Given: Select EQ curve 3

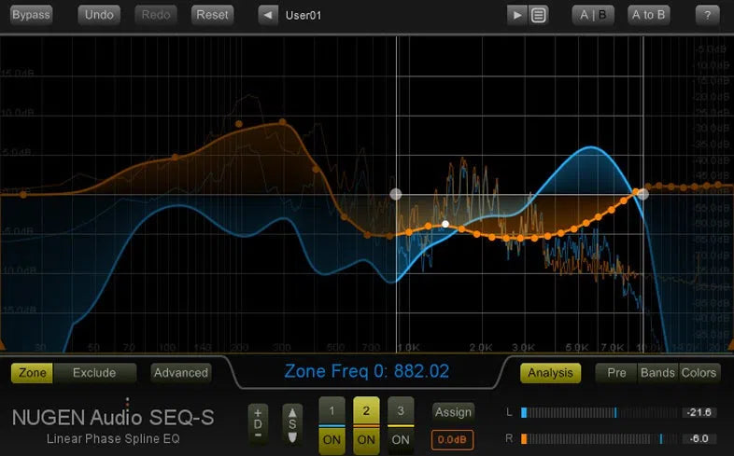Looking at the screenshot, I should [401, 410].
